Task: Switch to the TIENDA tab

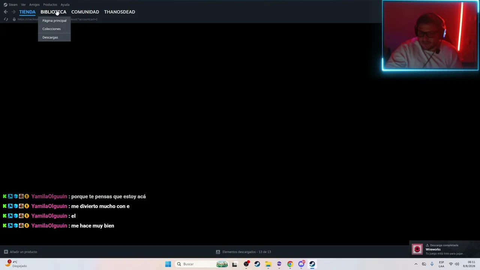Action: coord(27,12)
